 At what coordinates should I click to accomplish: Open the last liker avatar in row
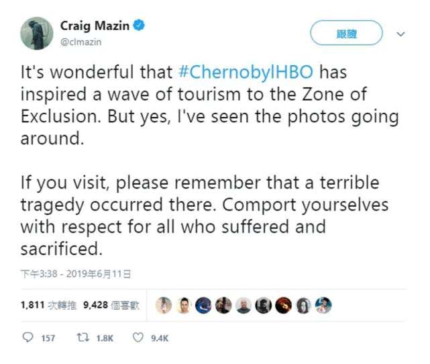pos(323,306)
